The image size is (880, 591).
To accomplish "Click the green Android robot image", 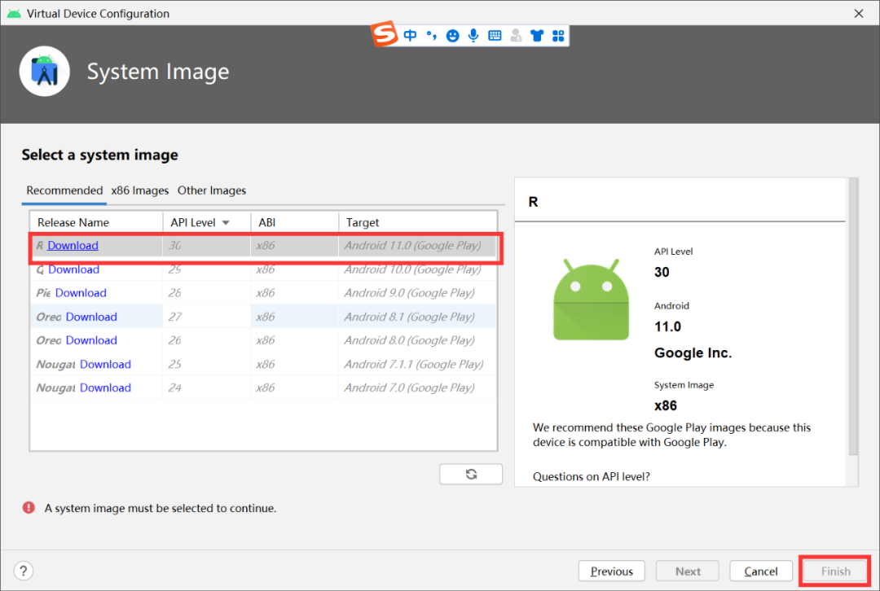I will click(591, 300).
